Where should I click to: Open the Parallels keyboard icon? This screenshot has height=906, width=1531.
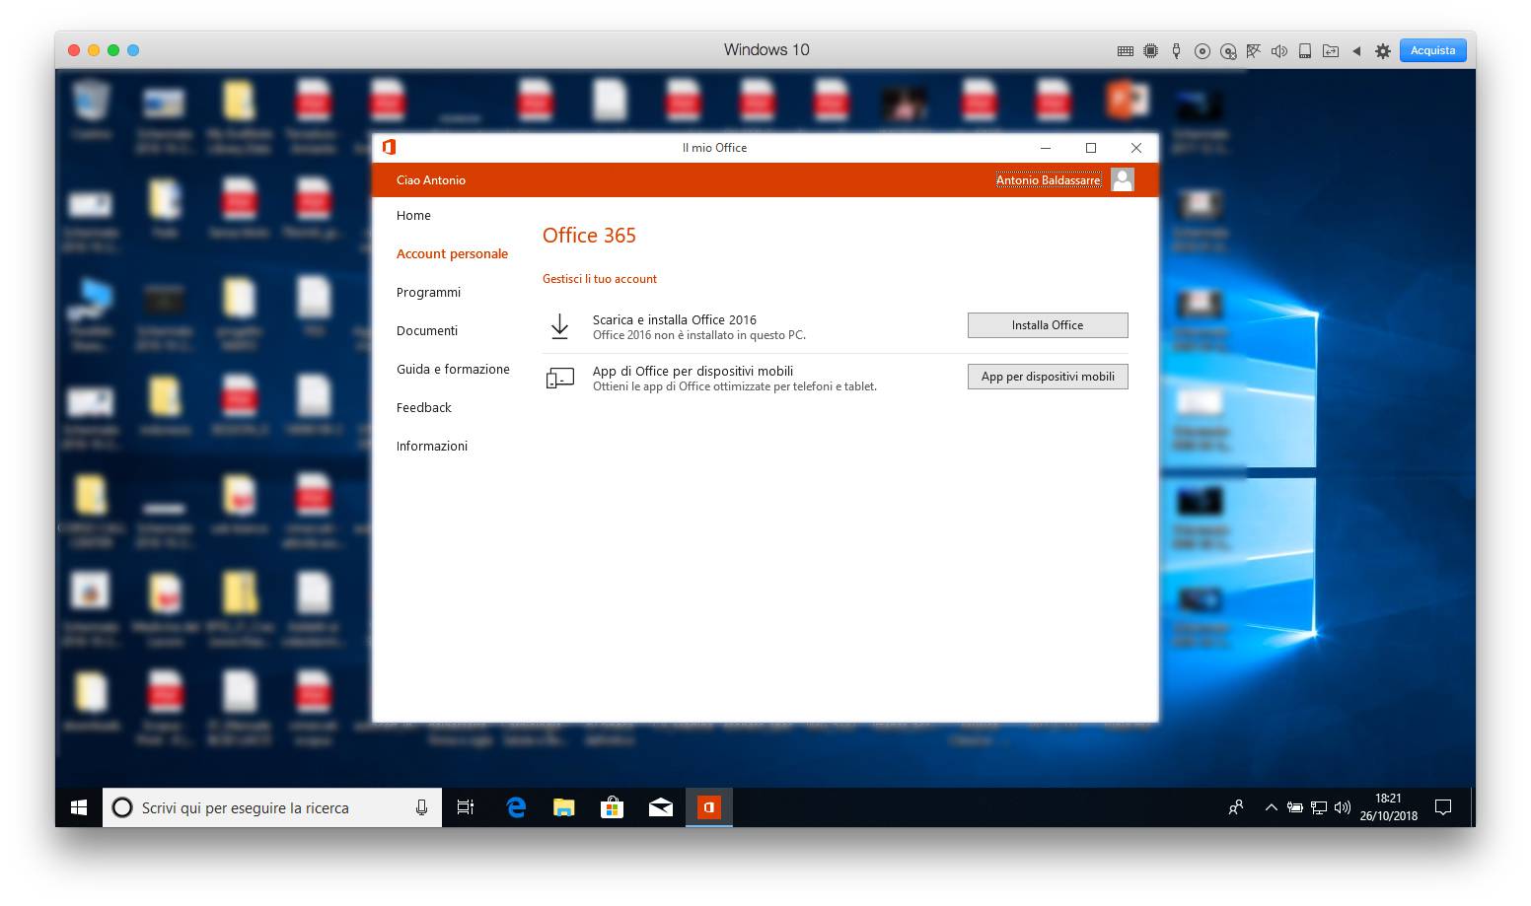(x=1125, y=51)
